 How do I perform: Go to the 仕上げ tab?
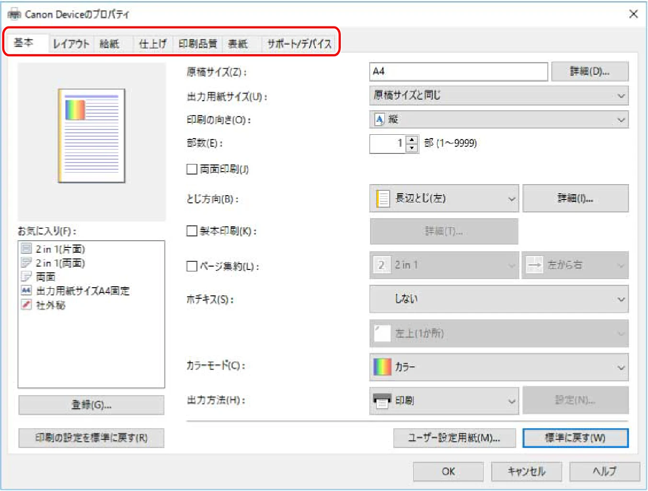tap(152, 44)
